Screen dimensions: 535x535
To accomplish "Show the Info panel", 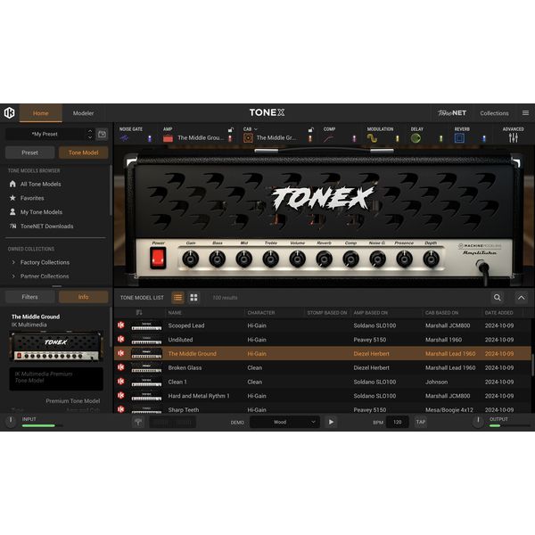I will tap(83, 297).
